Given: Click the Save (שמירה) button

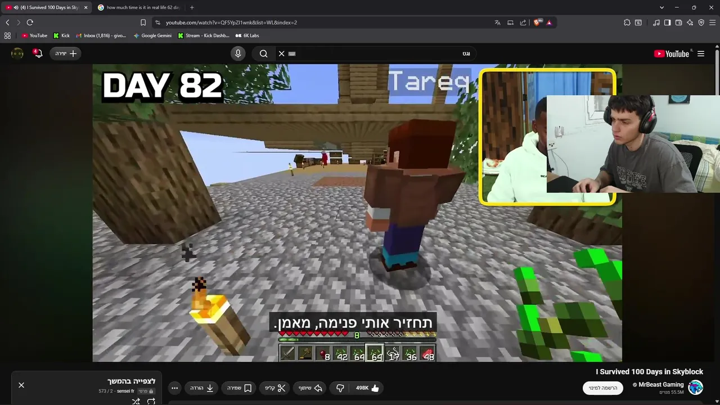Looking at the screenshot, I should [x=240, y=388].
